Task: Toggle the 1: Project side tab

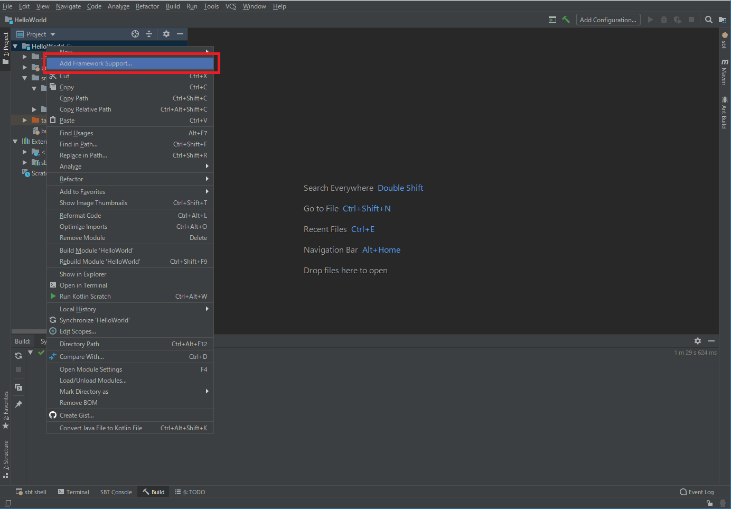Action: [6, 49]
